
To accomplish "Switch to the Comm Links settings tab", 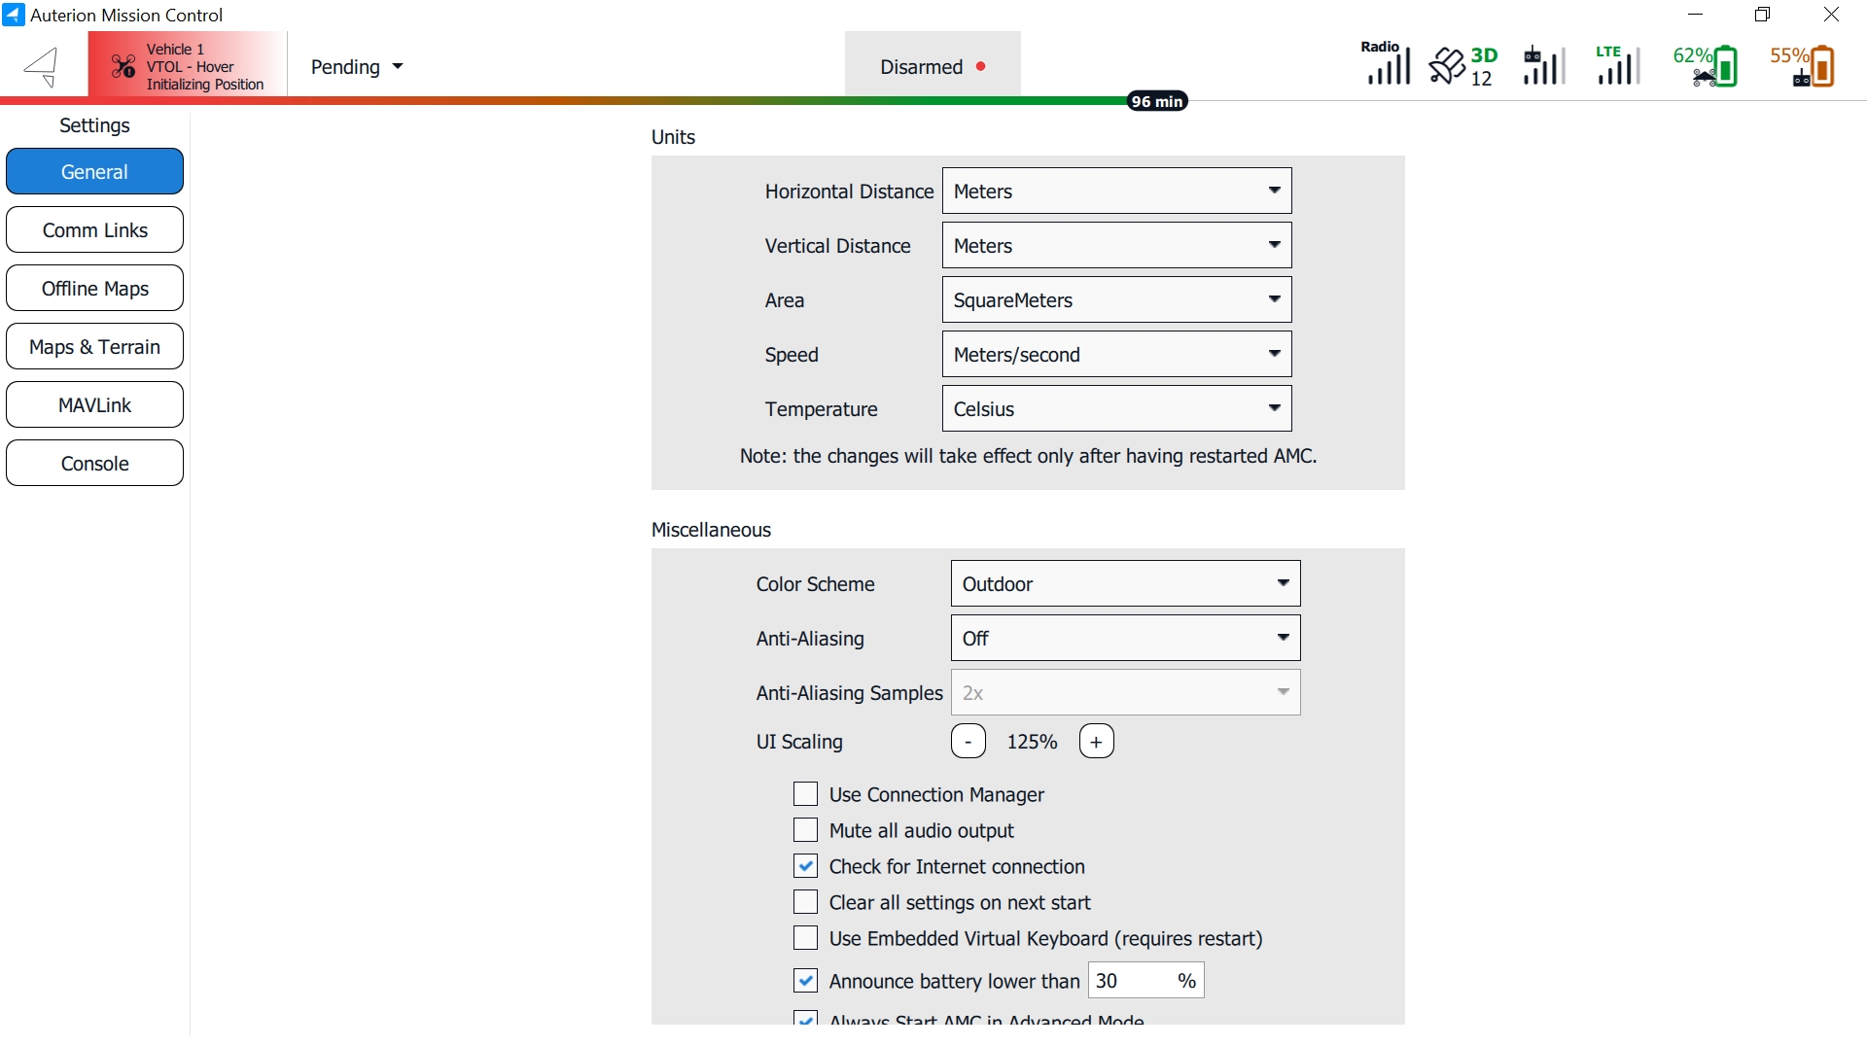I will coord(94,230).
